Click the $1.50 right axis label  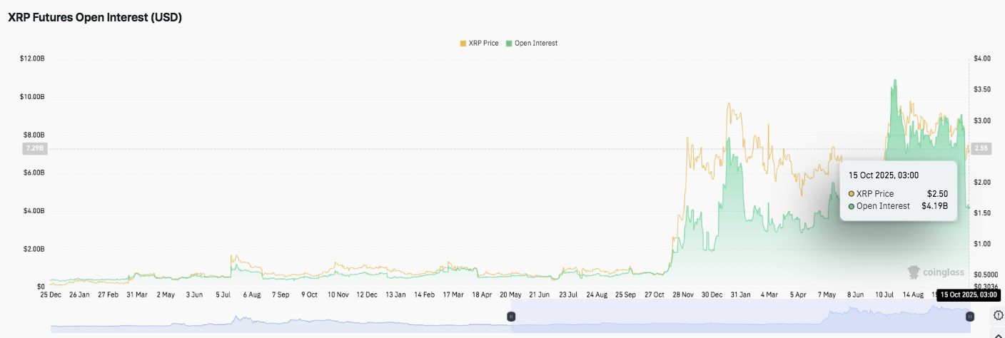click(981, 213)
